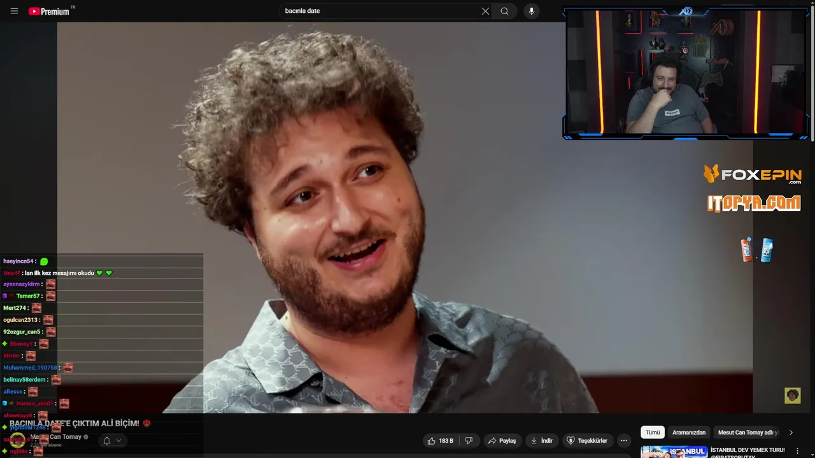Click chat user belinay58erdem
The image size is (815, 458).
tap(25, 380)
